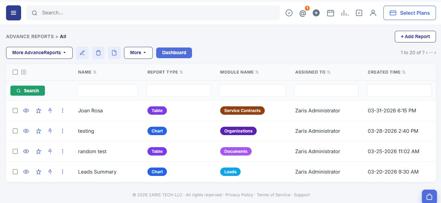Click the grid view icon in table header
This screenshot has width=441, height=203.
[23, 72]
